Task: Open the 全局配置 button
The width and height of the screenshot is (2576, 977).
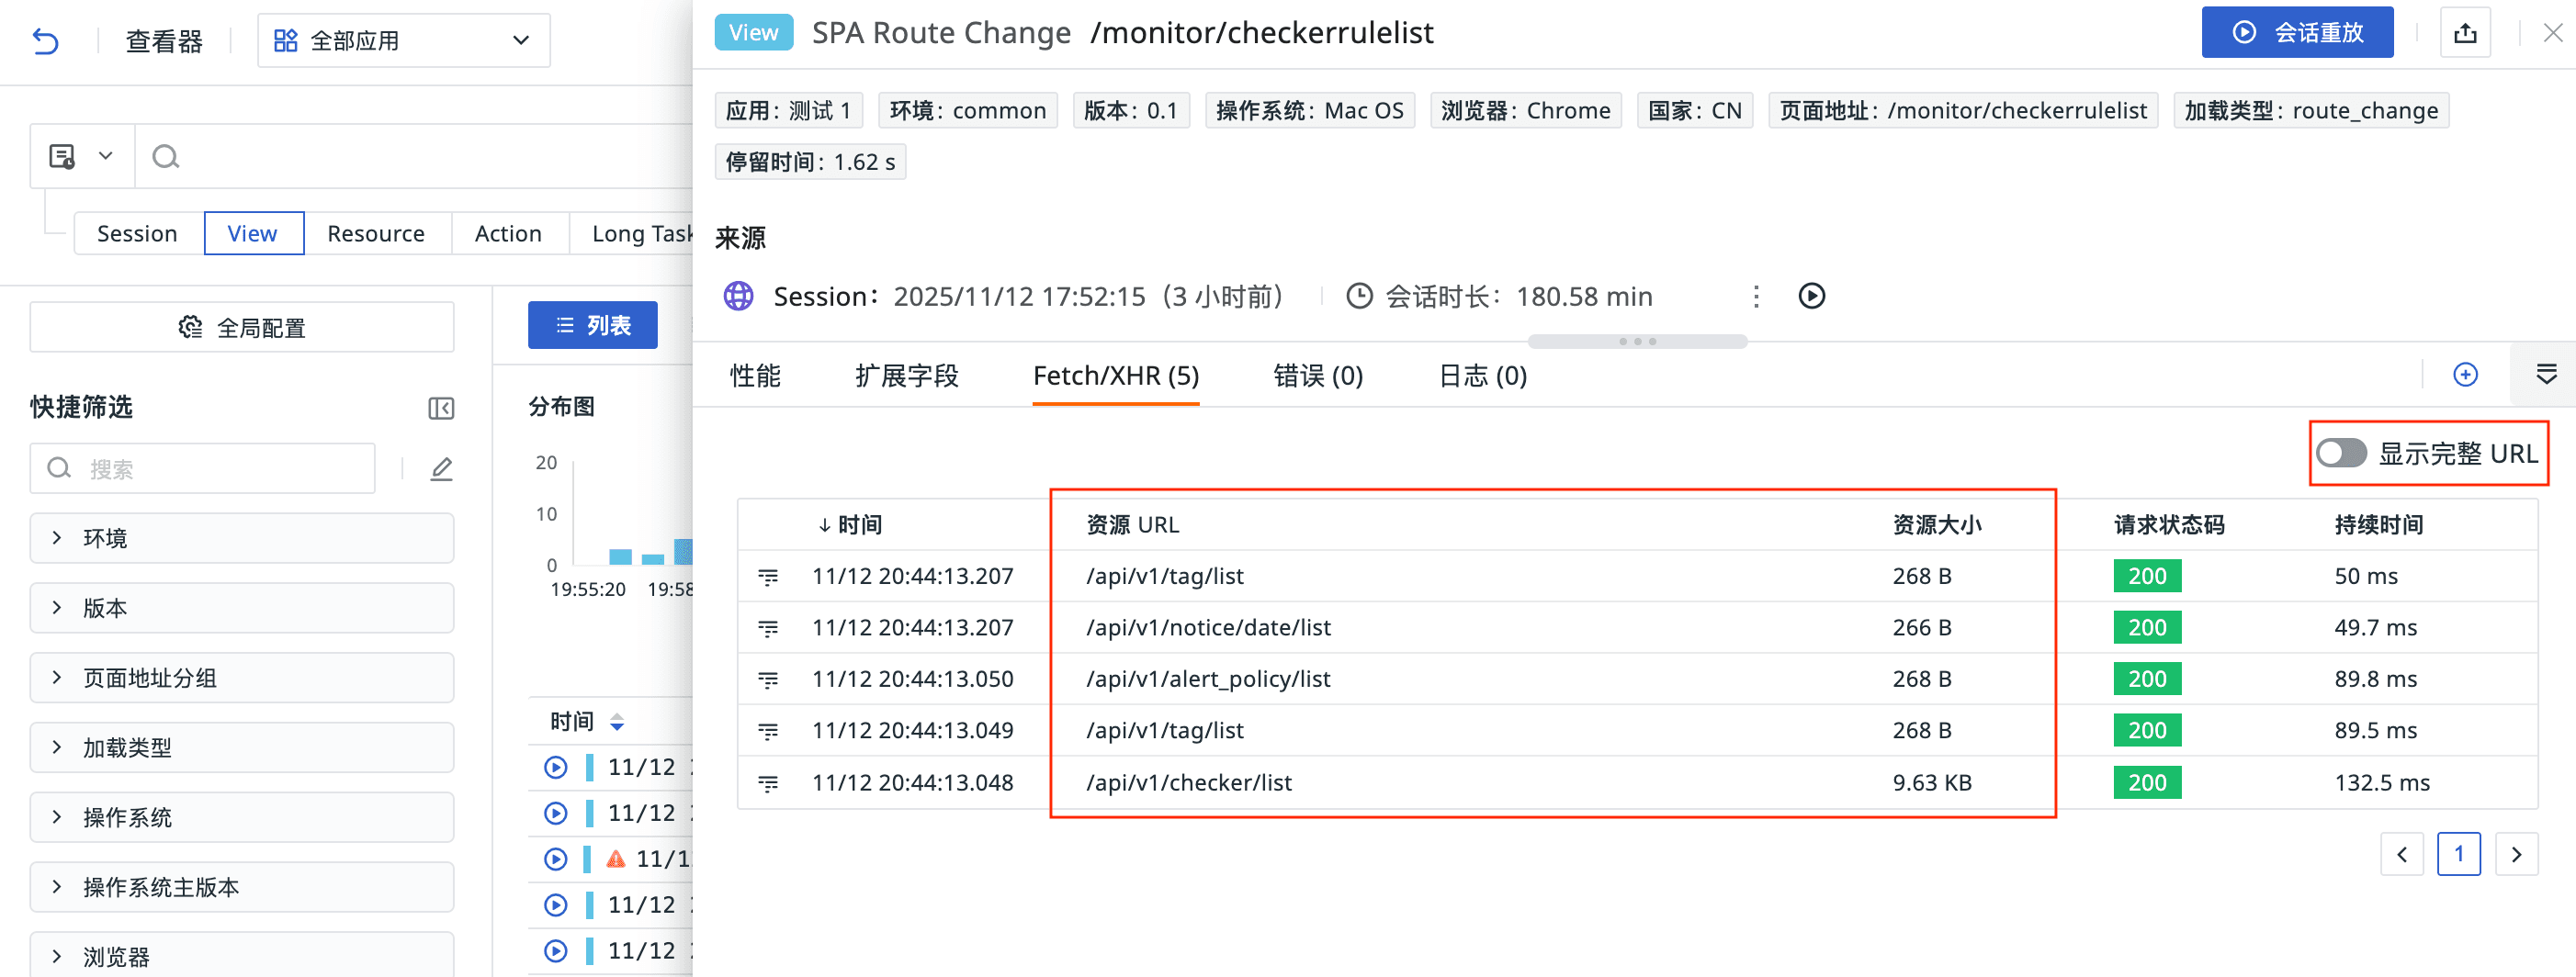Action: tap(241, 328)
